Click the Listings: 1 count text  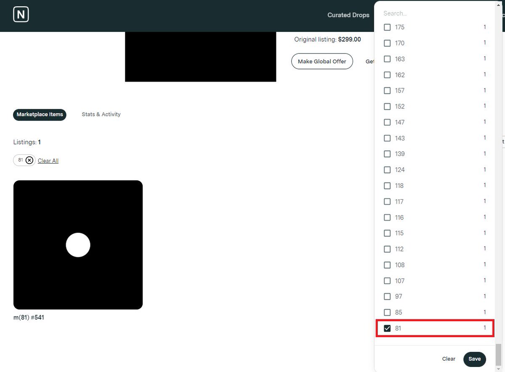(27, 142)
